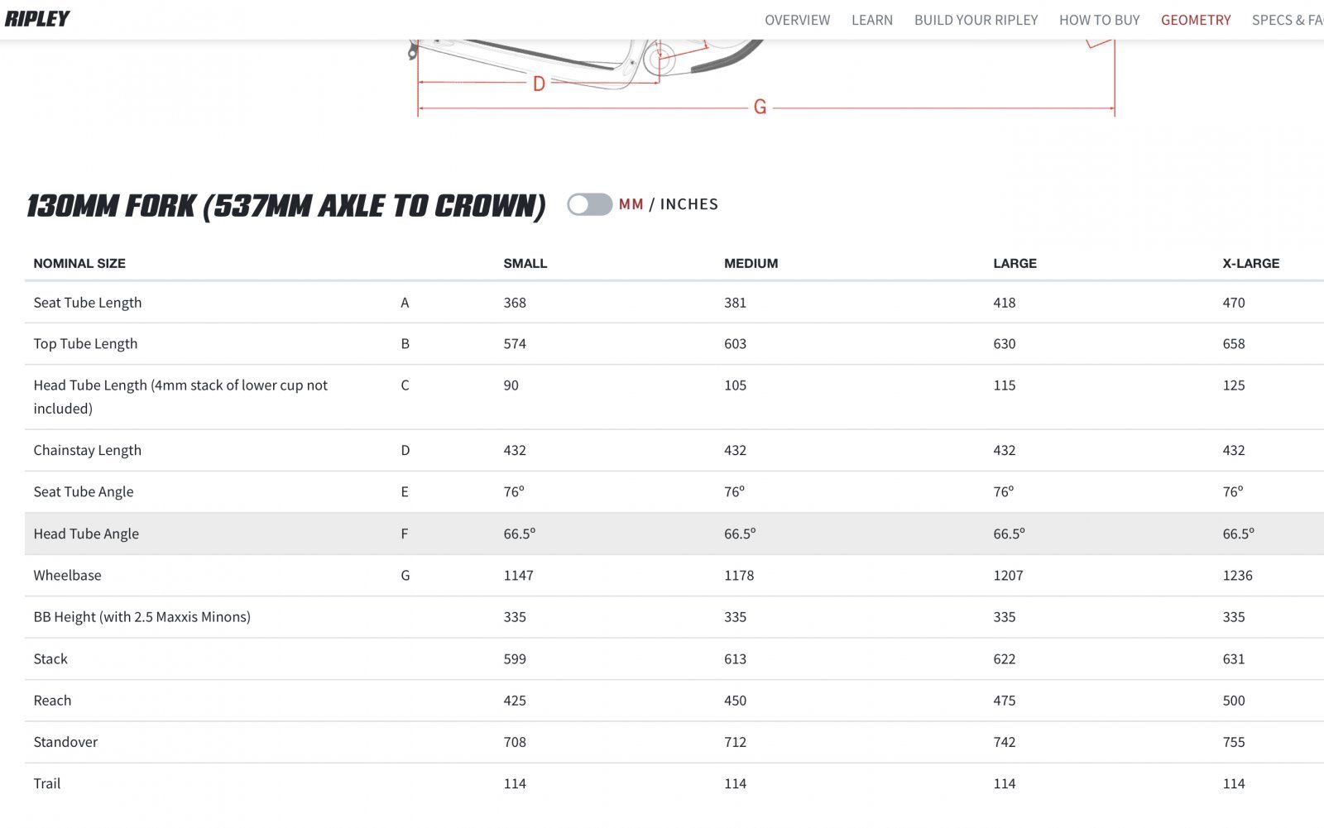Click the Ripley logo
Screen dimensions: 1324x828
click(x=37, y=18)
